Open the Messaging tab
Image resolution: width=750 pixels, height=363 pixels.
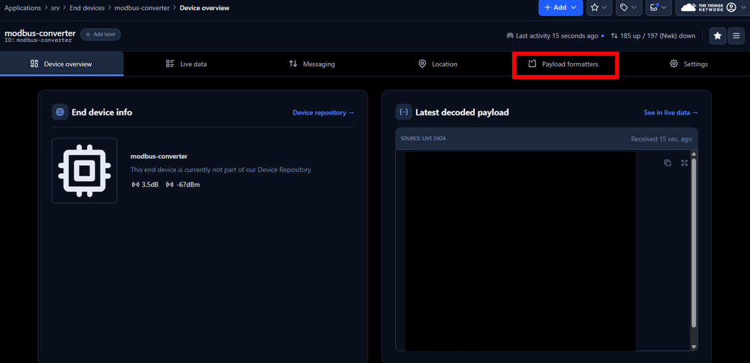point(312,64)
